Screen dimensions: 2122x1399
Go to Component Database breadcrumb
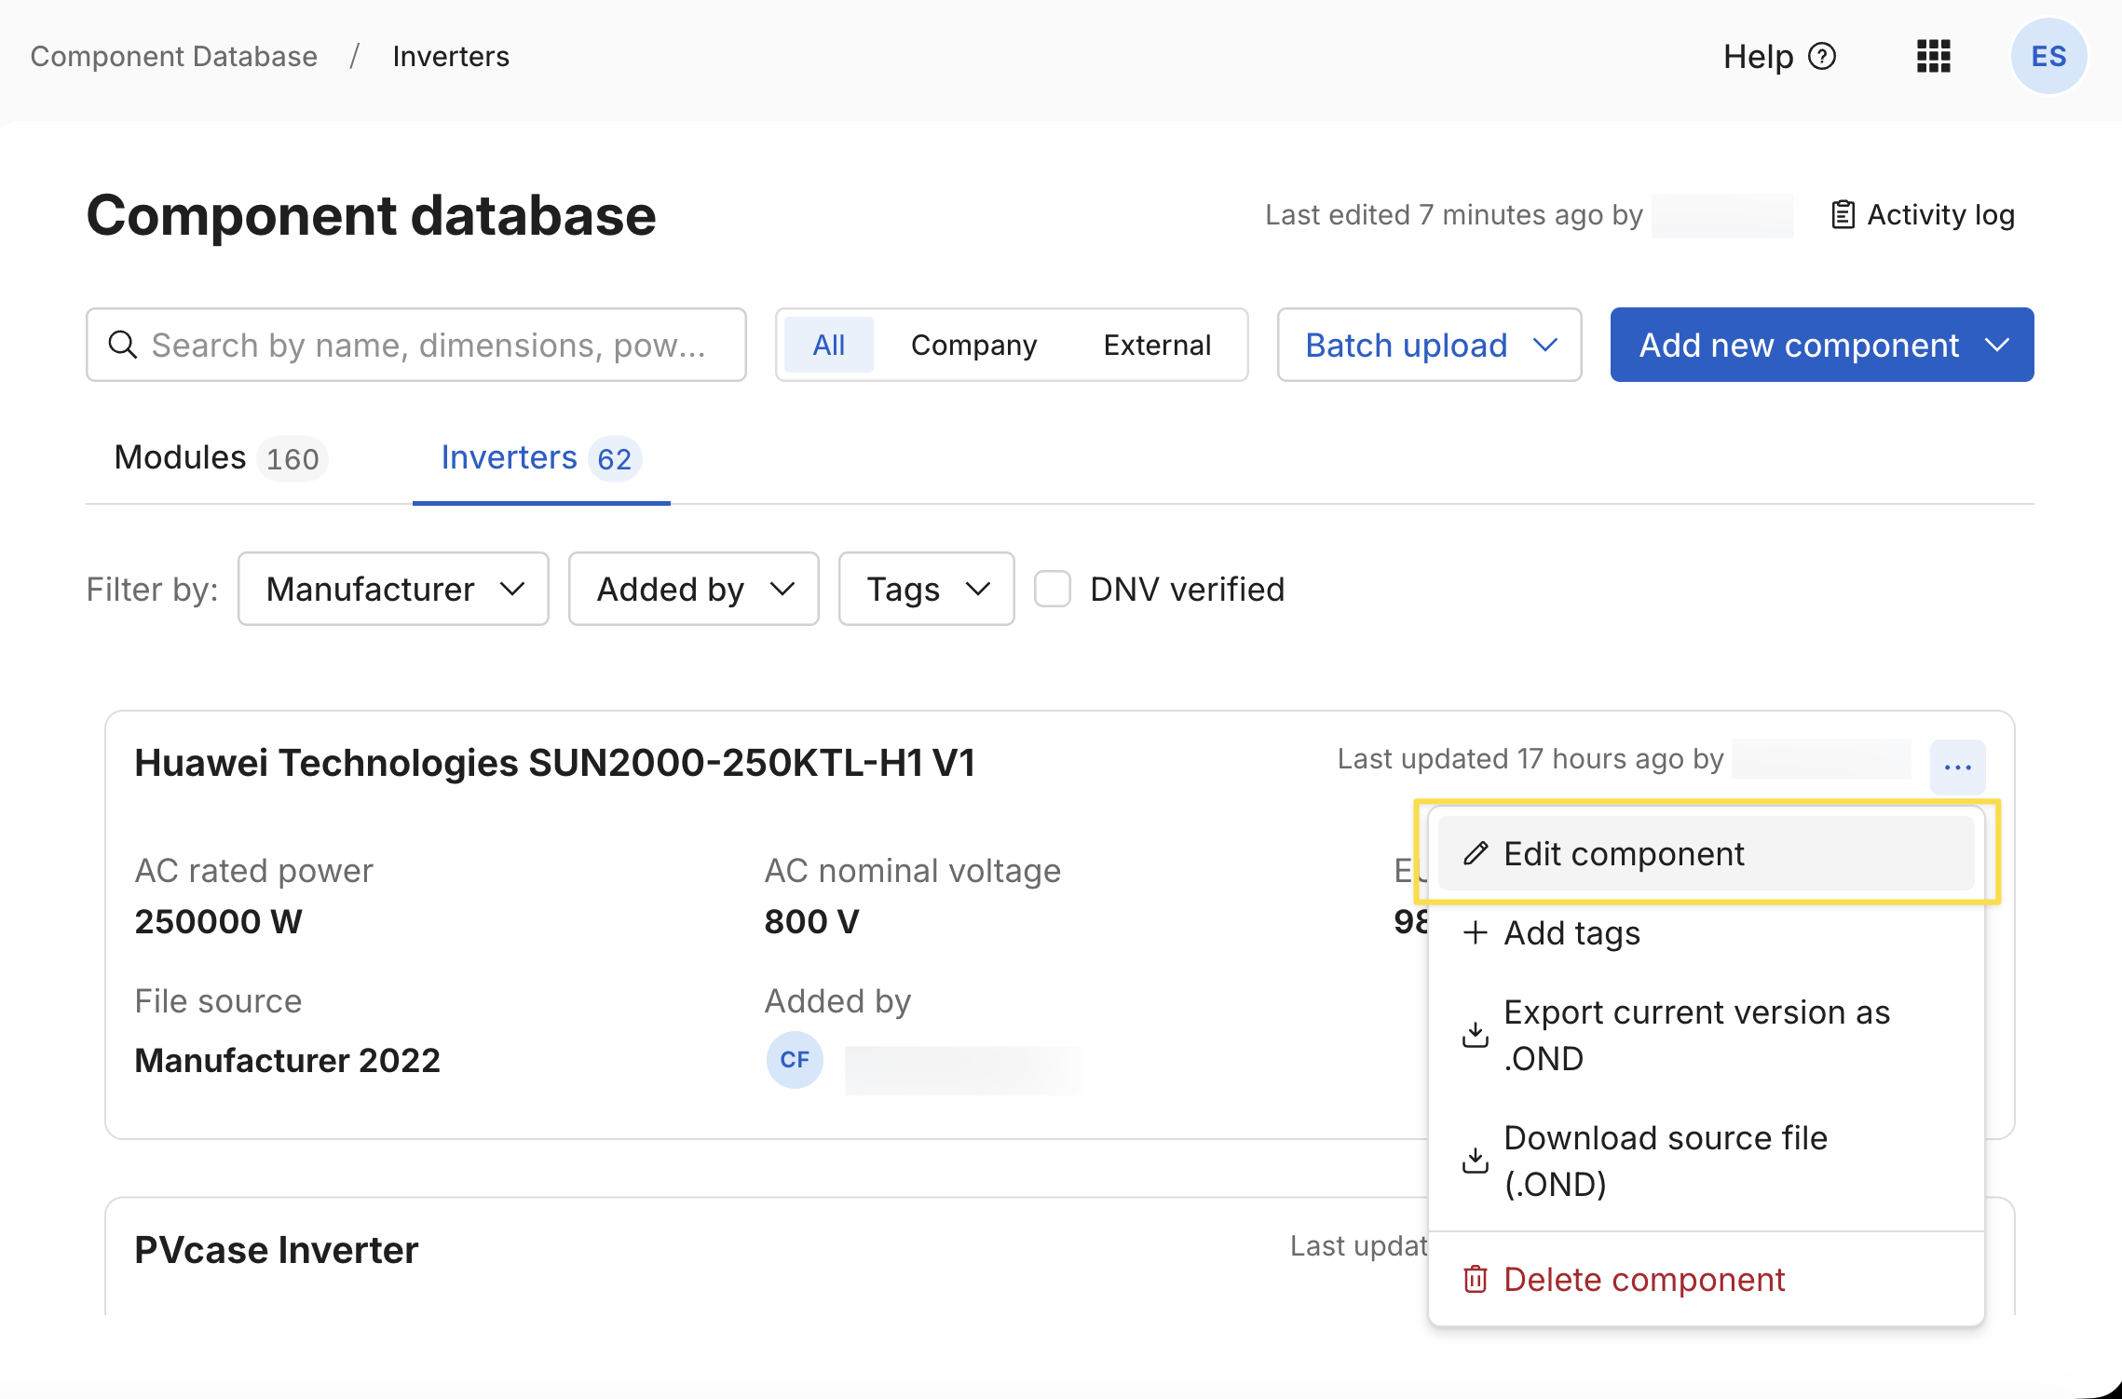(174, 57)
